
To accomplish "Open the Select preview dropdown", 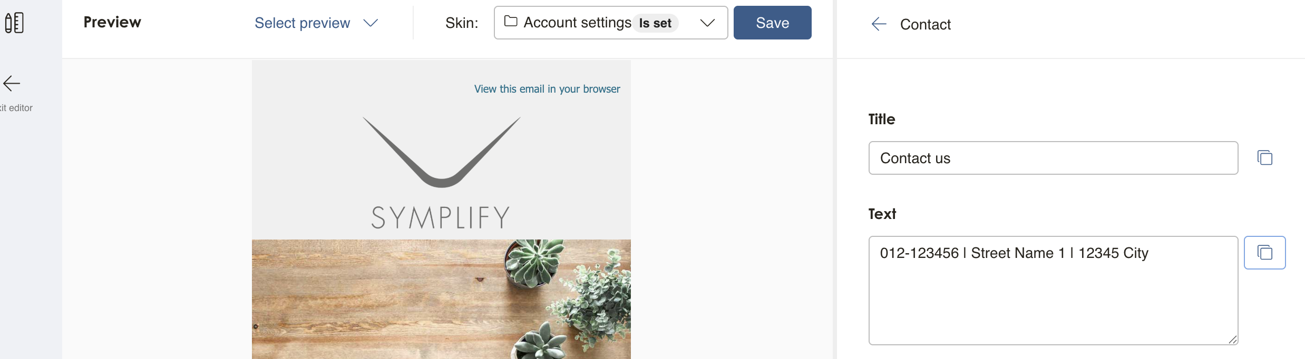I will point(316,23).
